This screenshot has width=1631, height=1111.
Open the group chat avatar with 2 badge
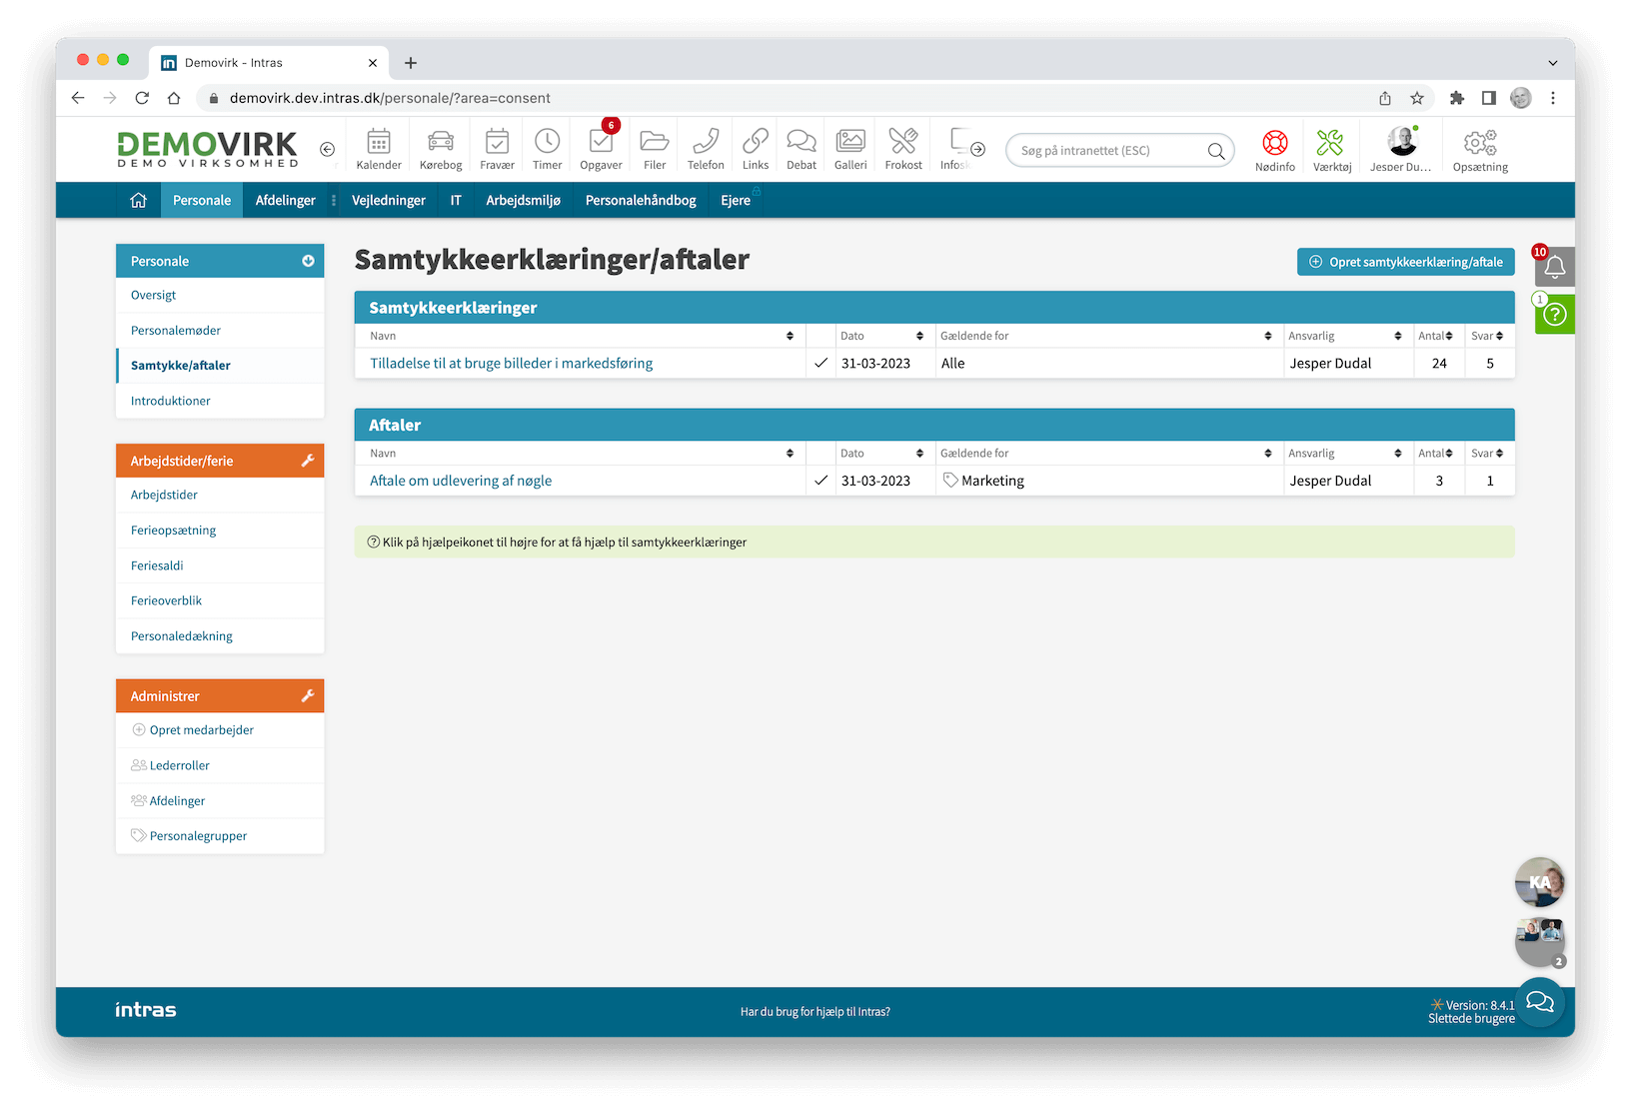point(1539,941)
